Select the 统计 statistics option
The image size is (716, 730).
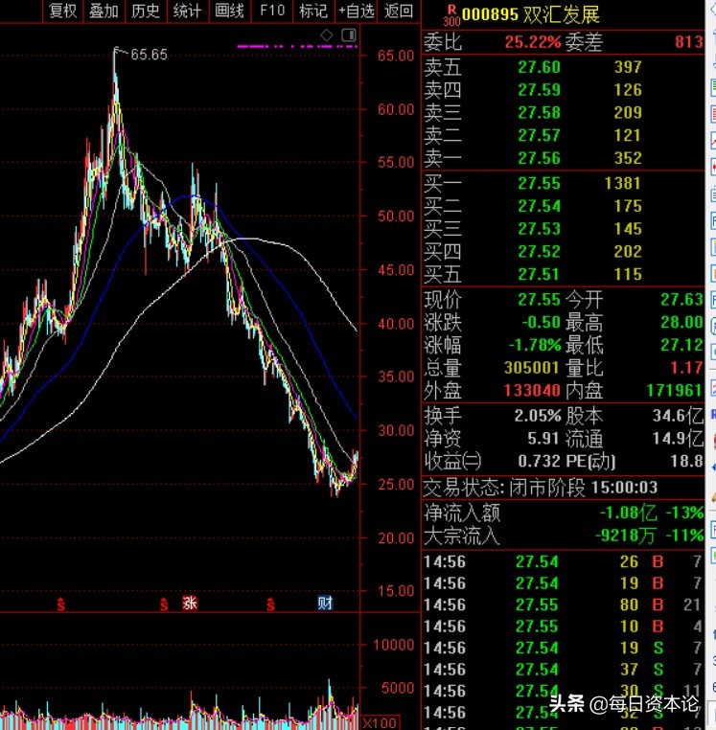coord(187,11)
